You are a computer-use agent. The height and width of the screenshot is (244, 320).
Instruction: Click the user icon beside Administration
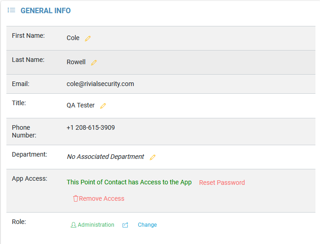pos(73,225)
